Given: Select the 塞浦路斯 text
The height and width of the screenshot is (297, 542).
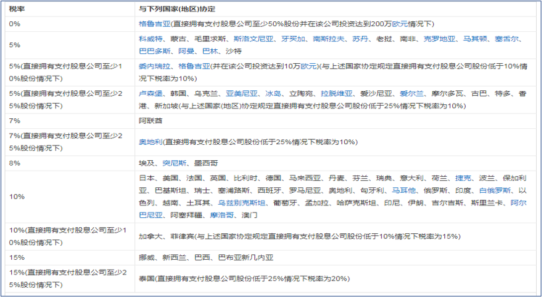Looking at the screenshot, I should pyautogui.click(x=234, y=191).
